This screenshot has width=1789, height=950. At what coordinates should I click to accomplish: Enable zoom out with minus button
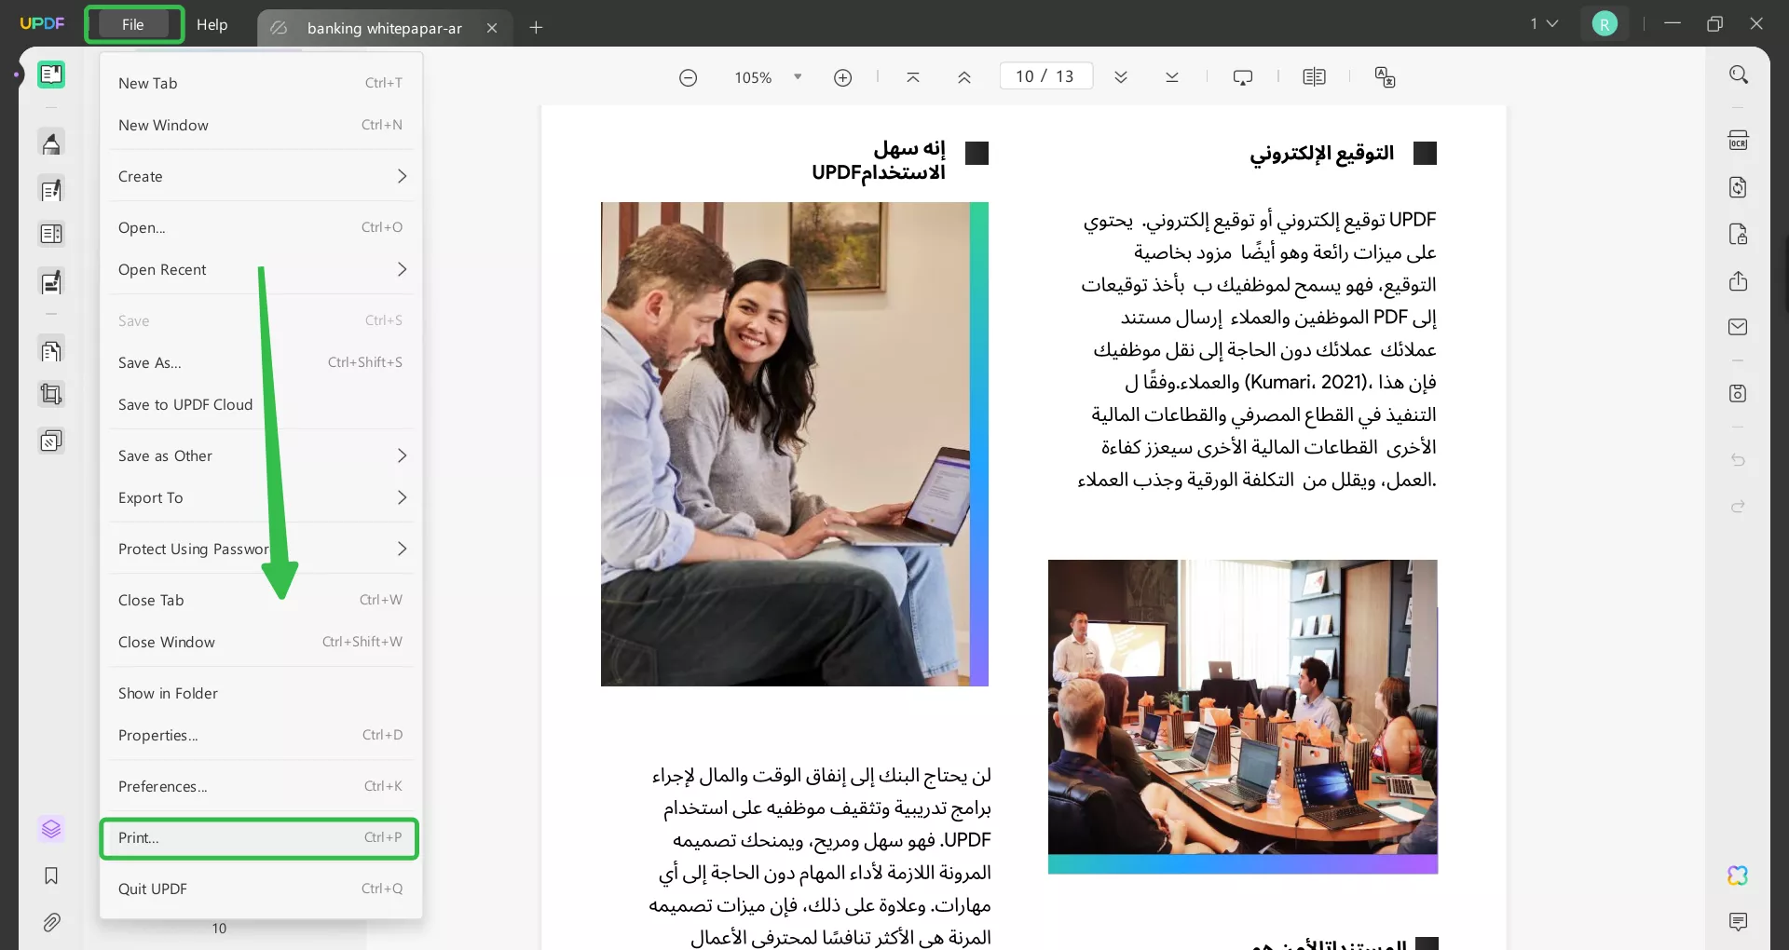point(688,77)
